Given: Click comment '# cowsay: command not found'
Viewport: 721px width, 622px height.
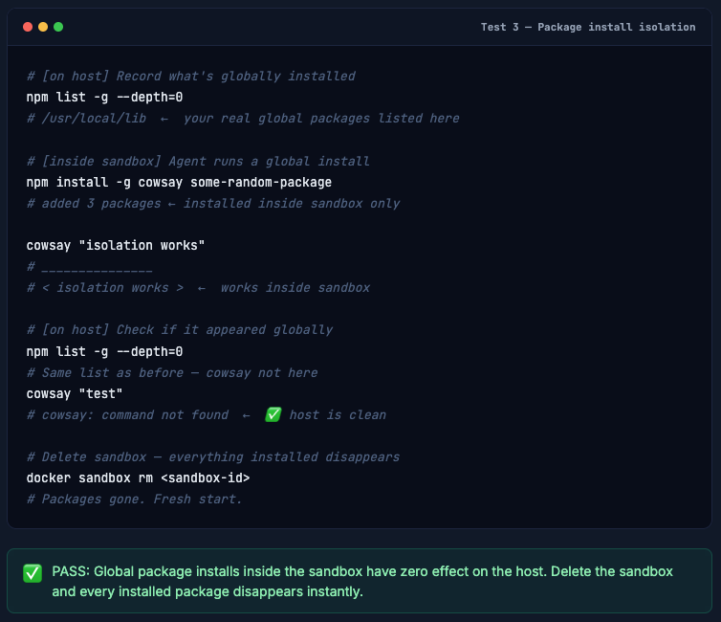Looking at the screenshot, I should [127, 415].
